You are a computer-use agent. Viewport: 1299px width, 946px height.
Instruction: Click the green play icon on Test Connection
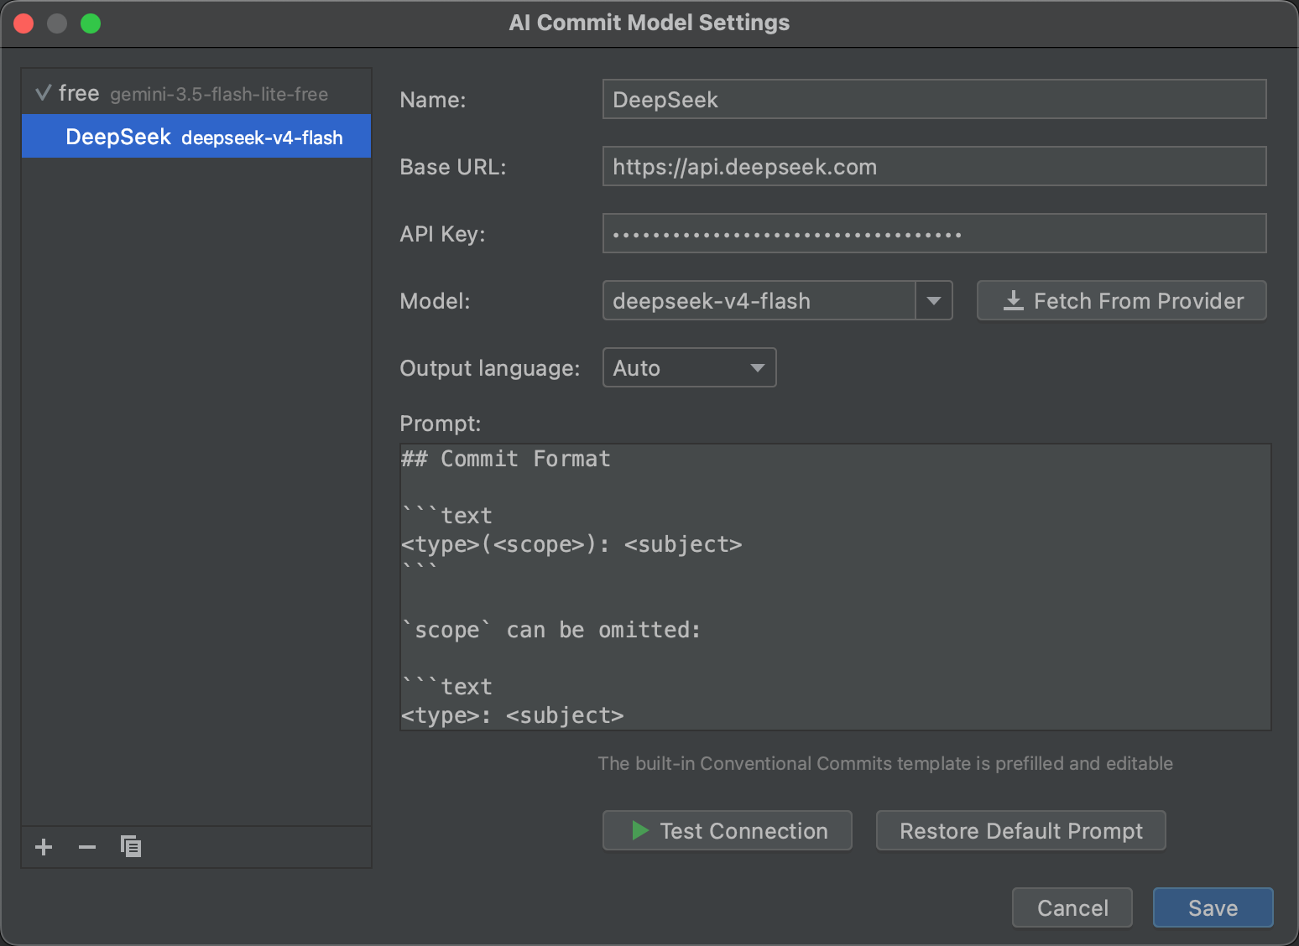click(640, 830)
